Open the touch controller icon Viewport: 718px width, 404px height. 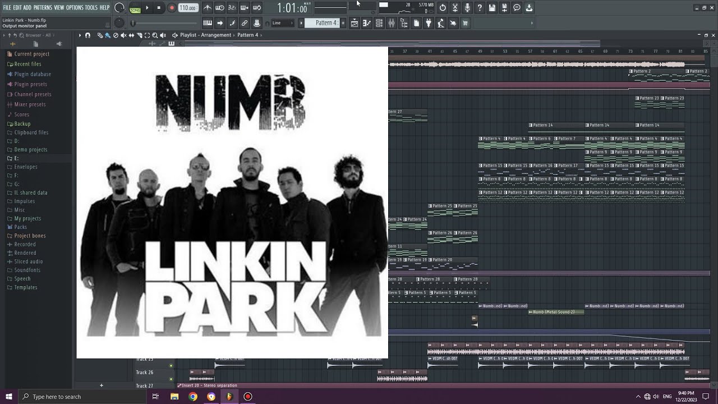tap(453, 23)
